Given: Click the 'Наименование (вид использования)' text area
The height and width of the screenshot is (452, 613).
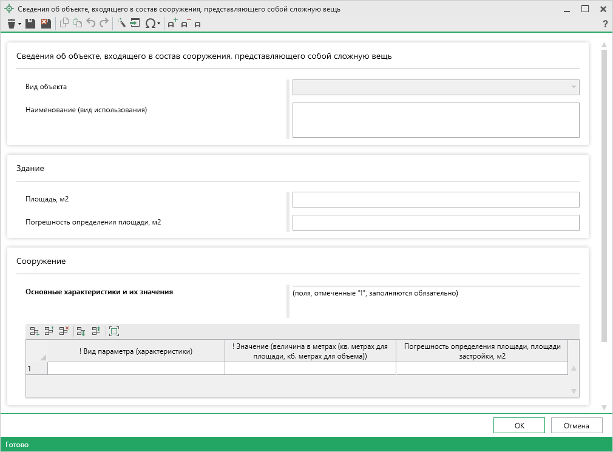Looking at the screenshot, I should [x=436, y=120].
